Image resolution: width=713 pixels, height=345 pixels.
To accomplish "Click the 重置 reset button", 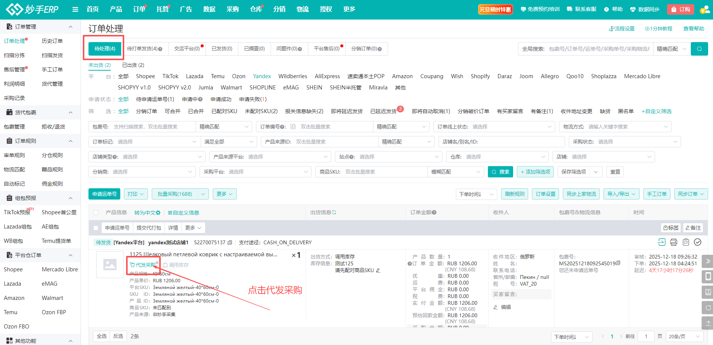I will coord(615,172).
